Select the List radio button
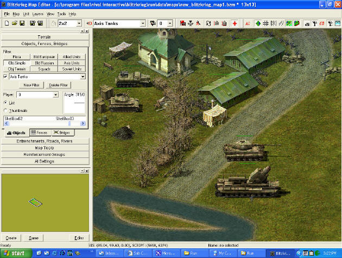 (5, 102)
